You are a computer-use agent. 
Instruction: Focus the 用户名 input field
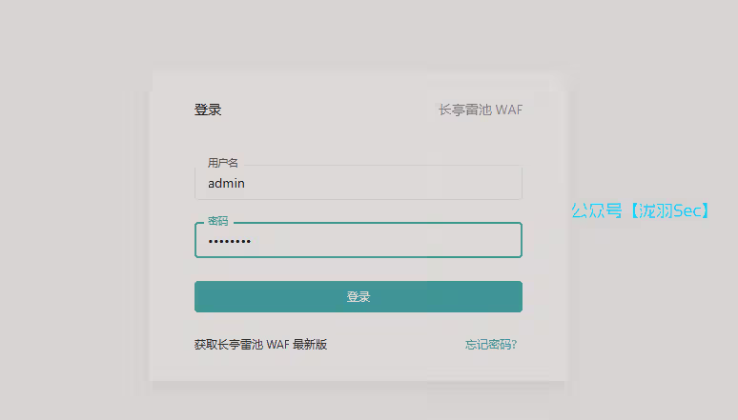click(358, 183)
